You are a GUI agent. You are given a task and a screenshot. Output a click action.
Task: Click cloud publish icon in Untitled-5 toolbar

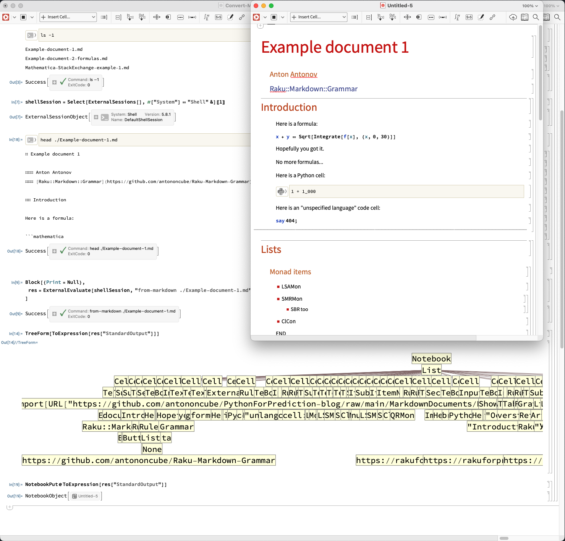tap(513, 17)
